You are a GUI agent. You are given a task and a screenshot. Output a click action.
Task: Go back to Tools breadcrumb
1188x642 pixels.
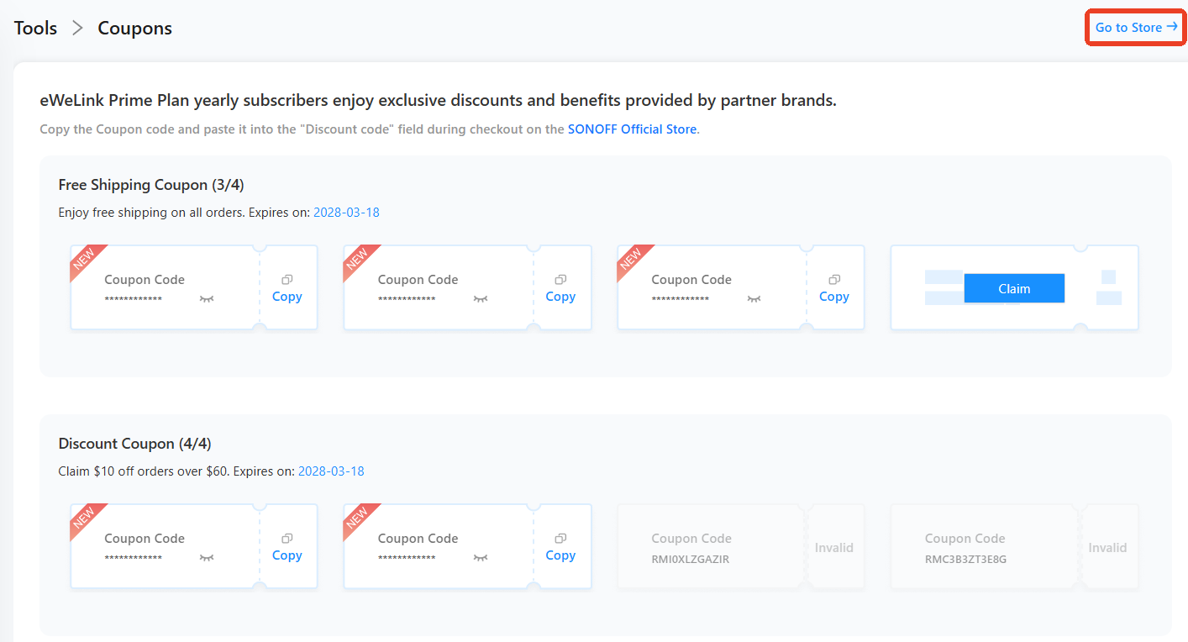[x=35, y=28]
